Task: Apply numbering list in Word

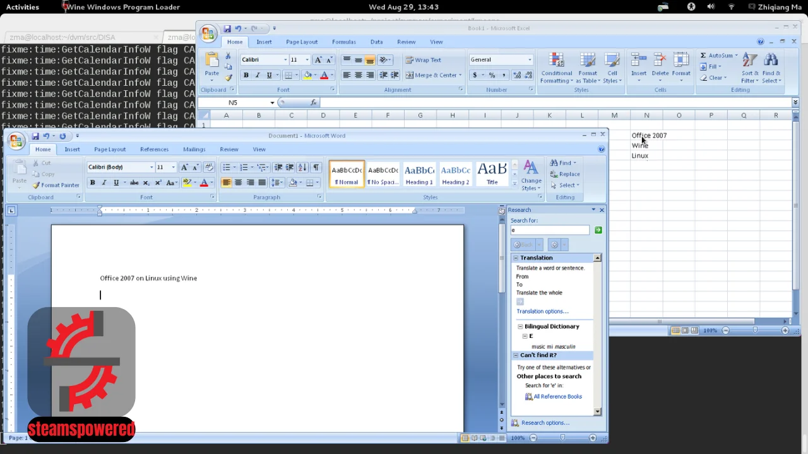Action: (244, 167)
